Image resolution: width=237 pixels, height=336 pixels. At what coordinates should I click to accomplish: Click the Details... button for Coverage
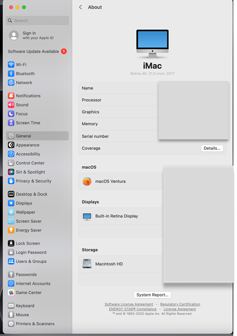click(x=212, y=148)
